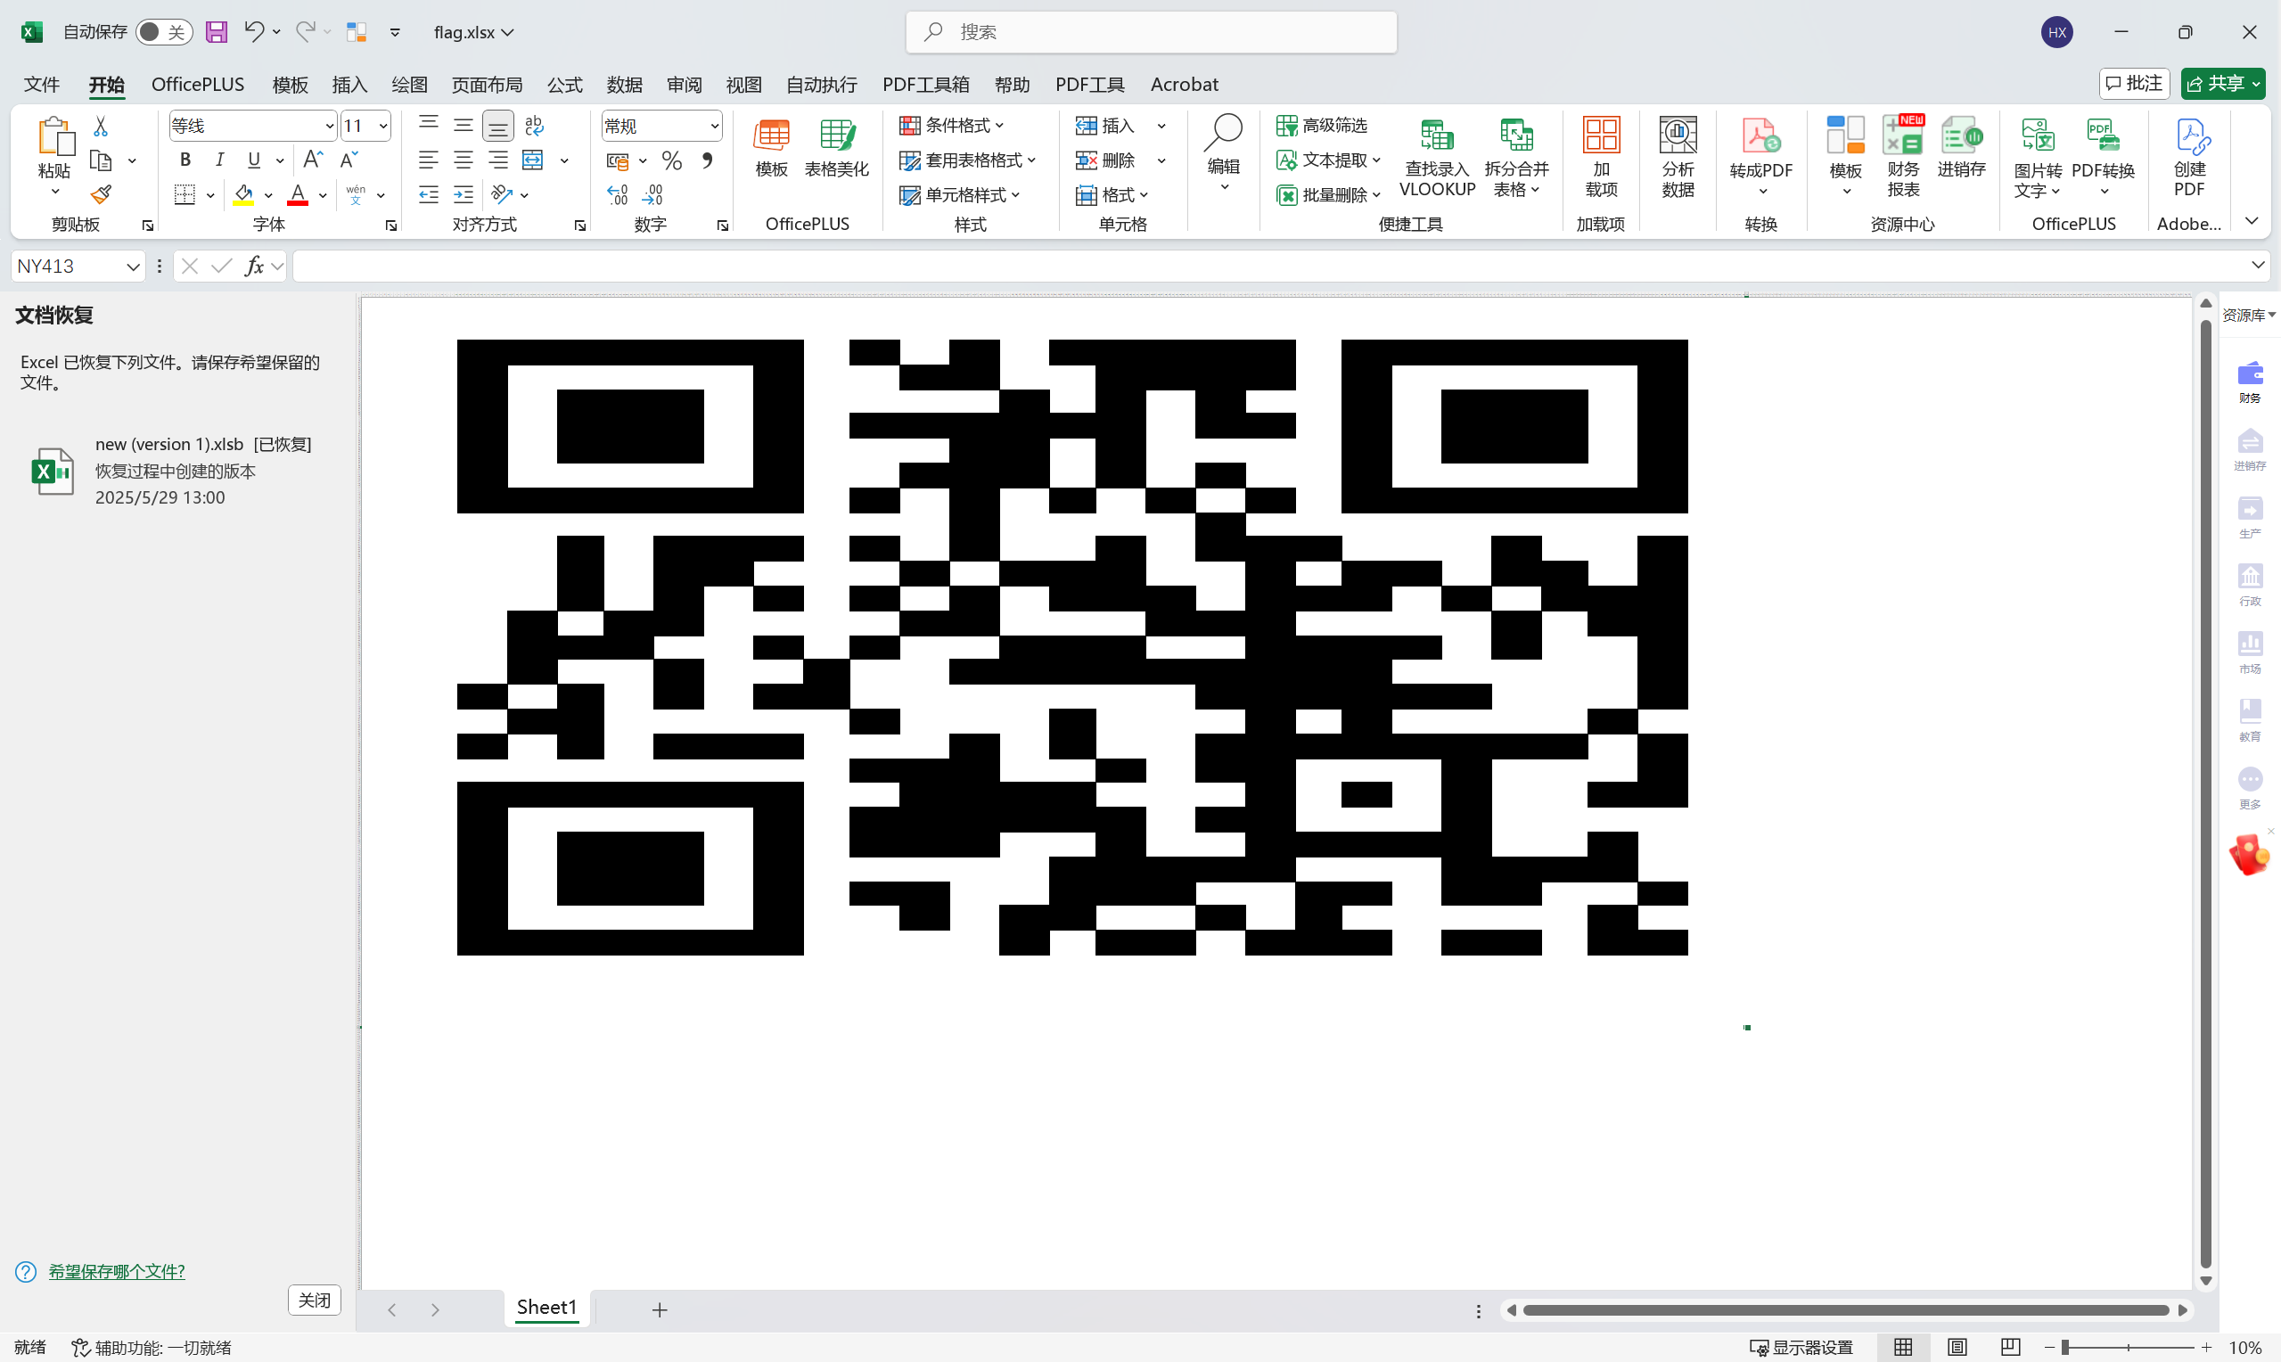Click the 批注 Comments button
2281x1362 pixels.
(x=2133, y=84)
